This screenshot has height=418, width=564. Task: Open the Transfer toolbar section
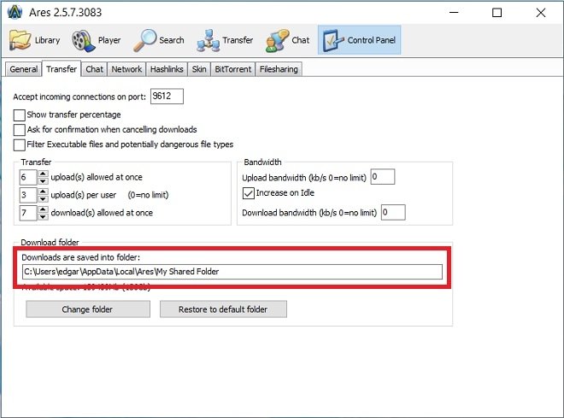pos(225,40)
